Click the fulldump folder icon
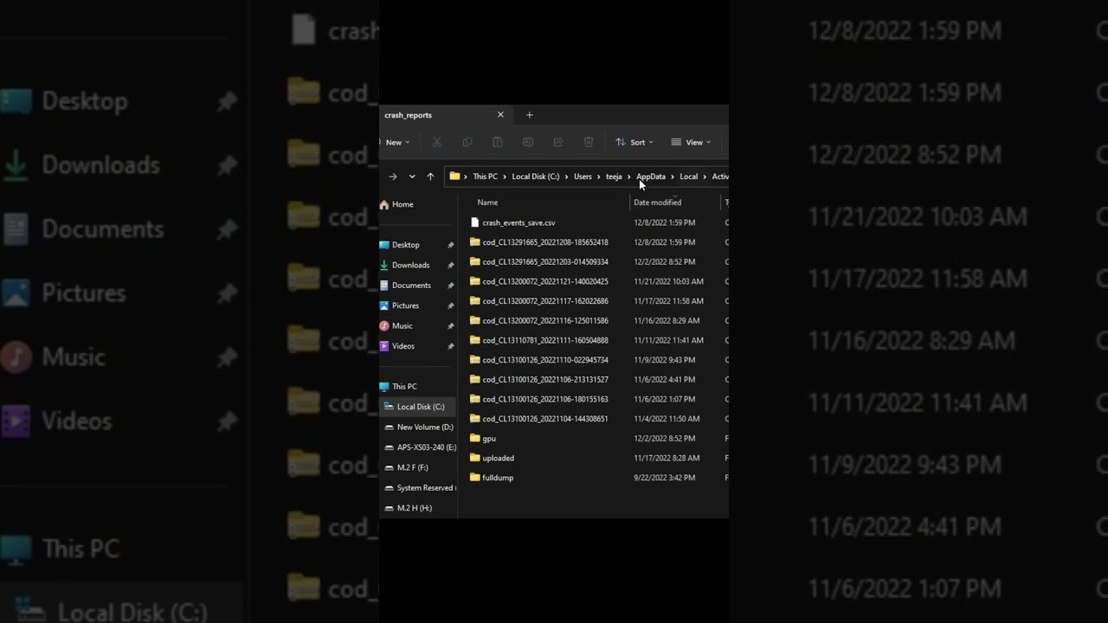 (x=474, y=477)
